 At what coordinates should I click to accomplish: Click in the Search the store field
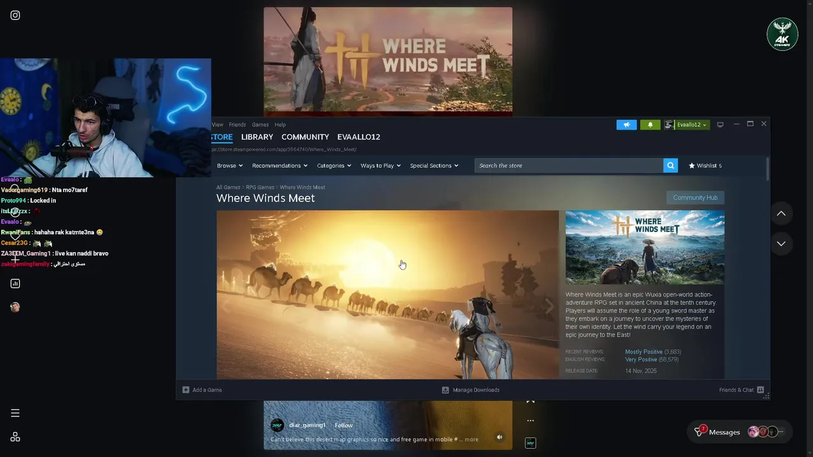coord(568,166)
